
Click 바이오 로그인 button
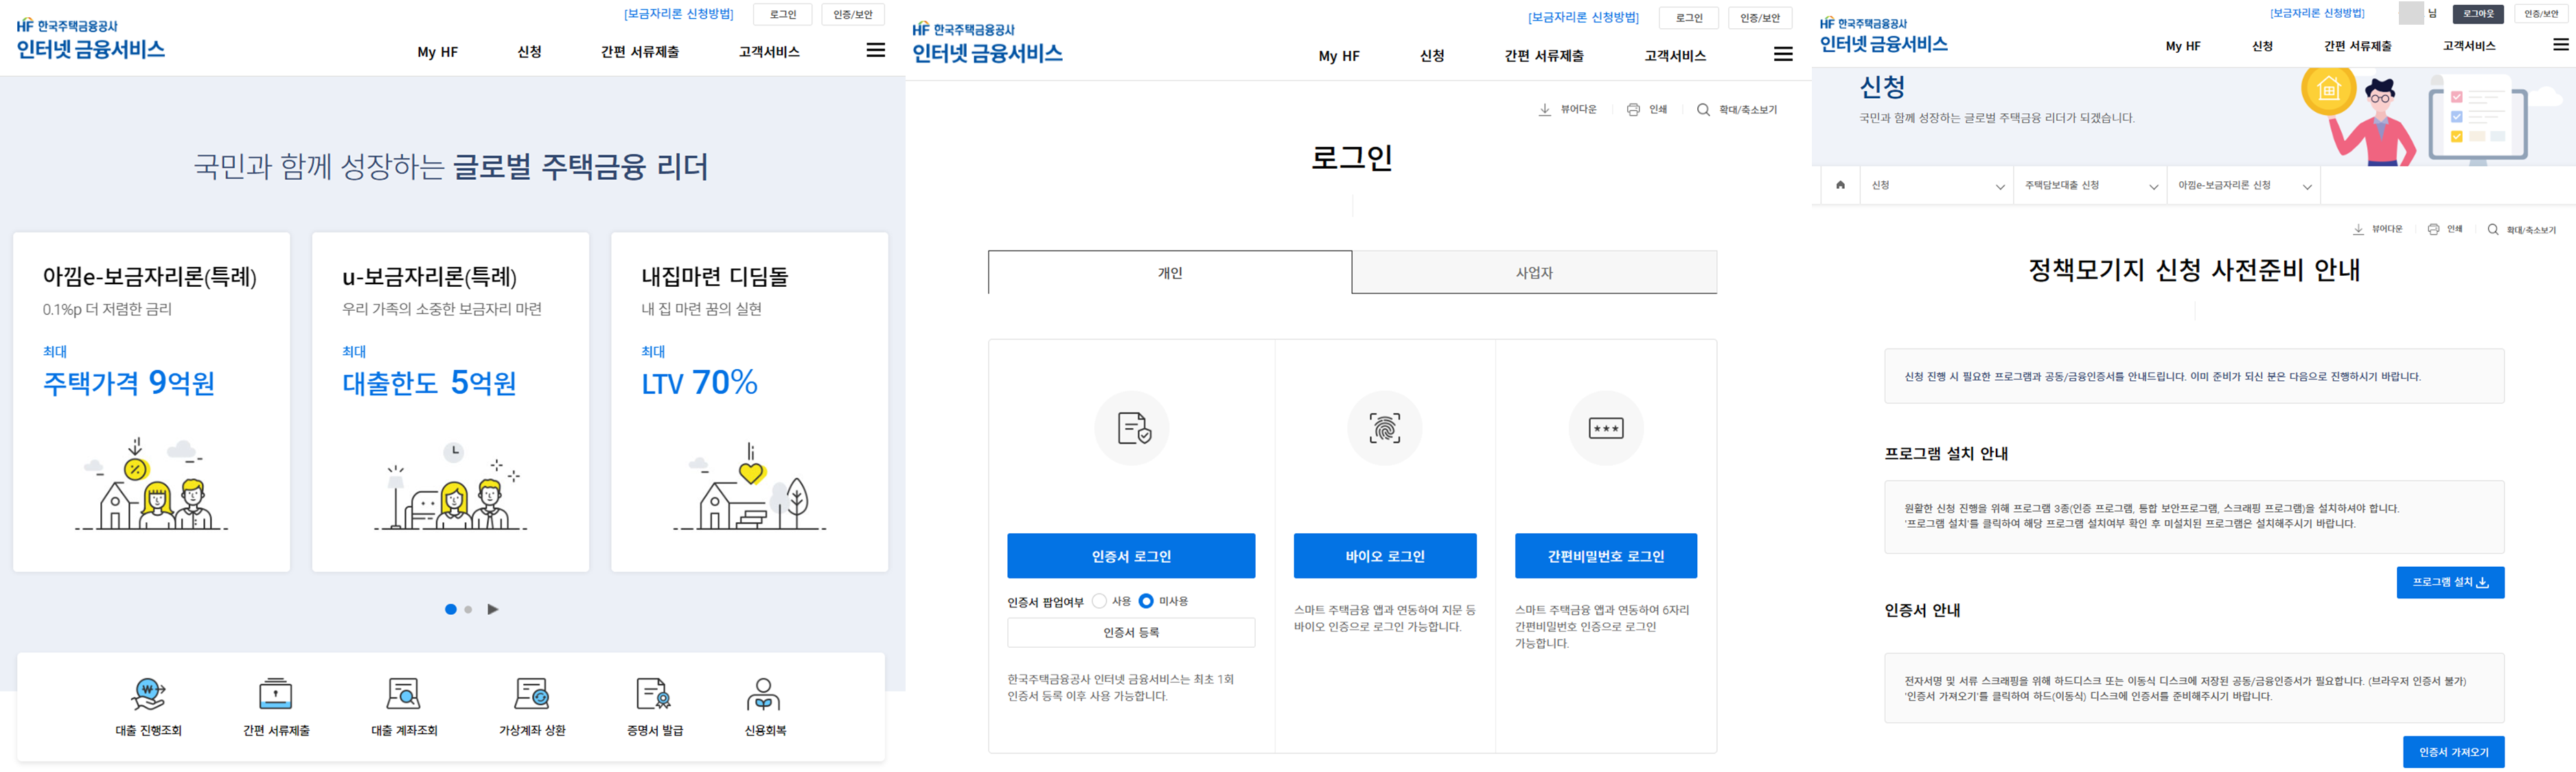(1385, 556)
